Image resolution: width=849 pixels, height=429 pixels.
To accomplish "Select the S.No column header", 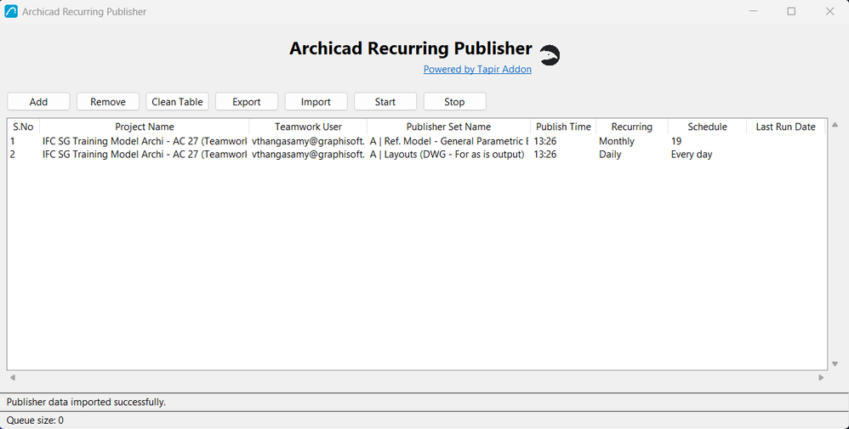I will pyautogui.click(x=23, y=127).
